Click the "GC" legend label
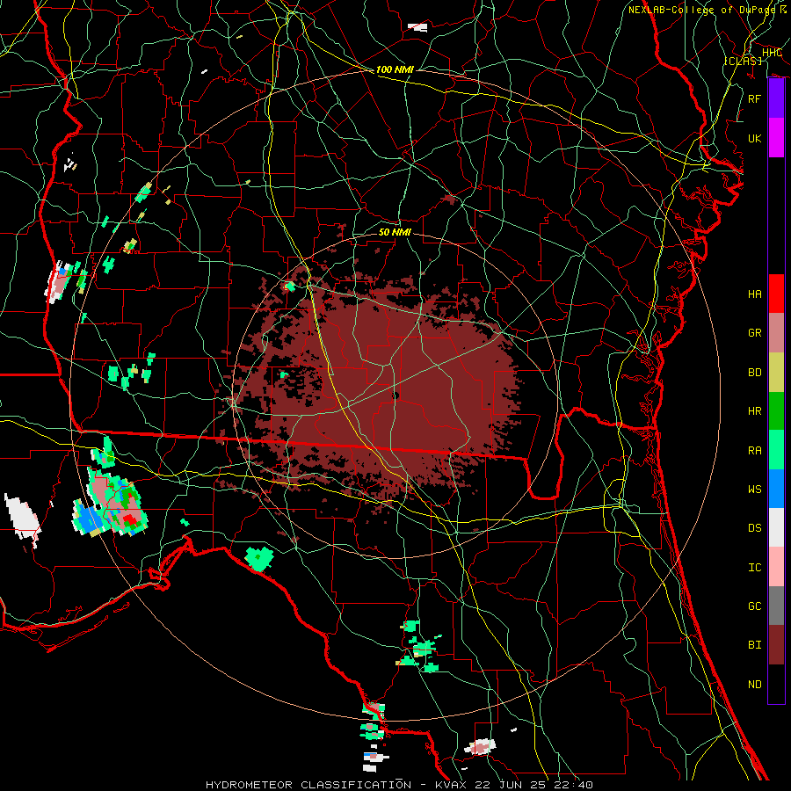 (x=755, y=606)
